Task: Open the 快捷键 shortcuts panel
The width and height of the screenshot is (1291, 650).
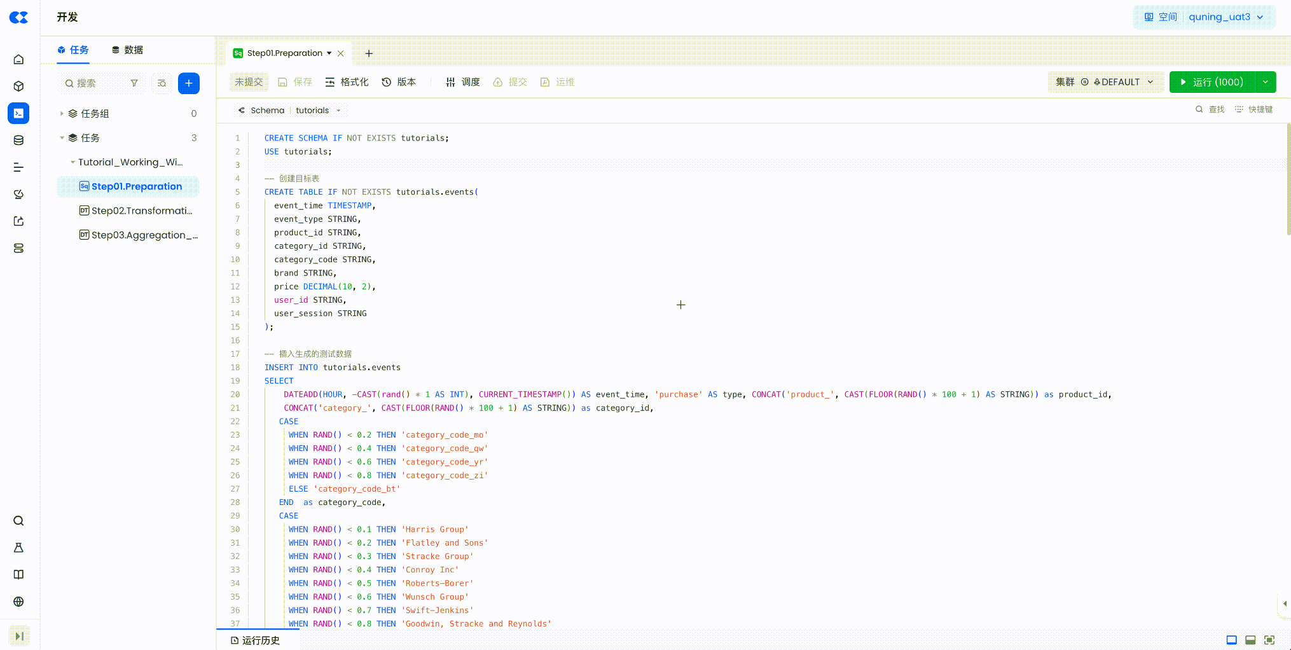Action: 1254,109
